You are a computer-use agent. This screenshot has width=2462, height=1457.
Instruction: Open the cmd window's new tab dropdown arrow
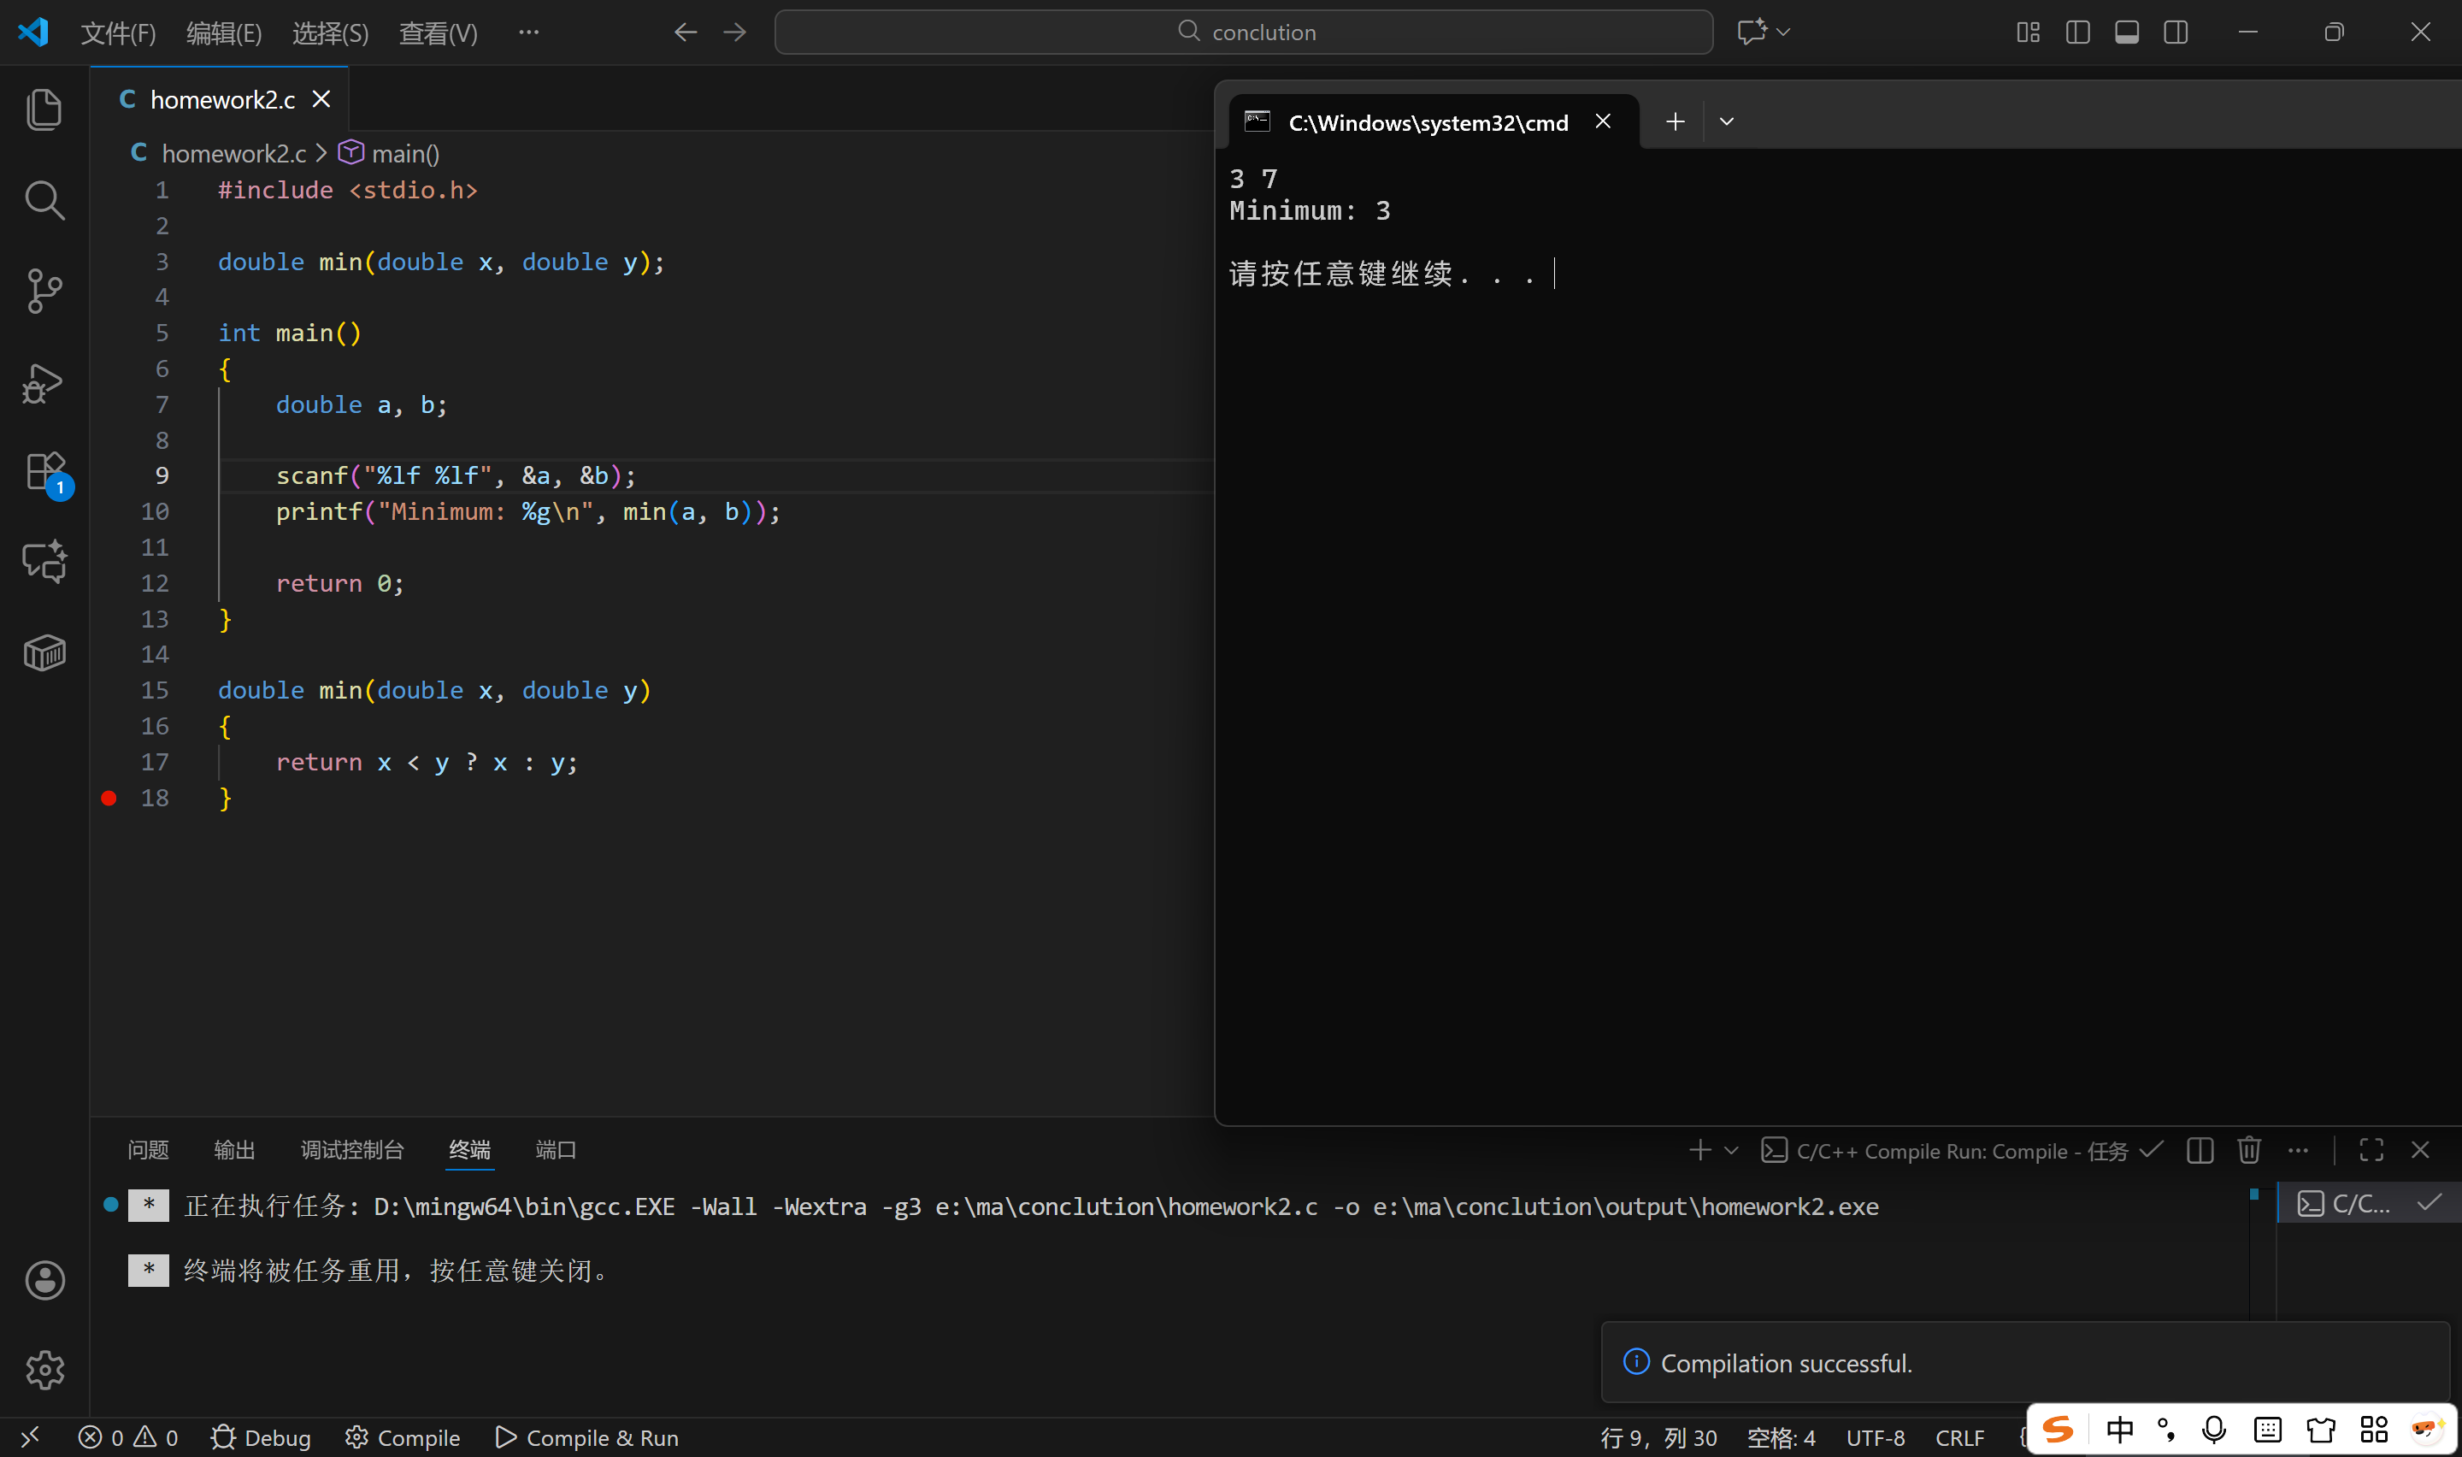tap(1726, 121)
